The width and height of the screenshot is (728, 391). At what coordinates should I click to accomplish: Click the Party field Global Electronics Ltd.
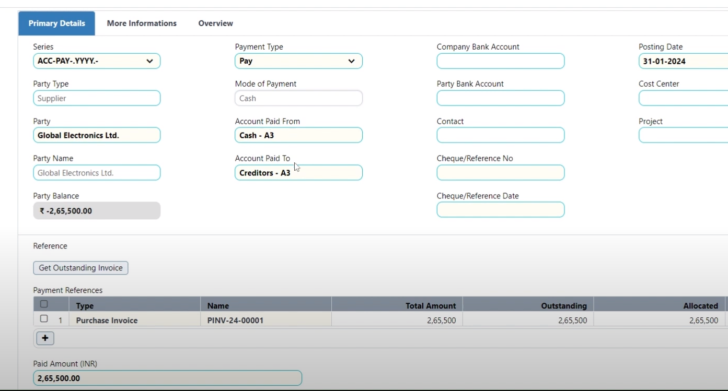coord(97,135)
